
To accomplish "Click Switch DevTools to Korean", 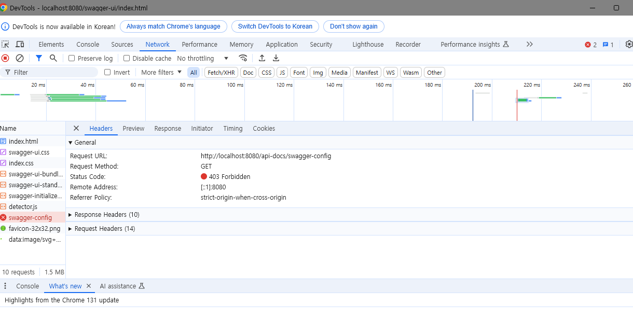I will (275, 26).
